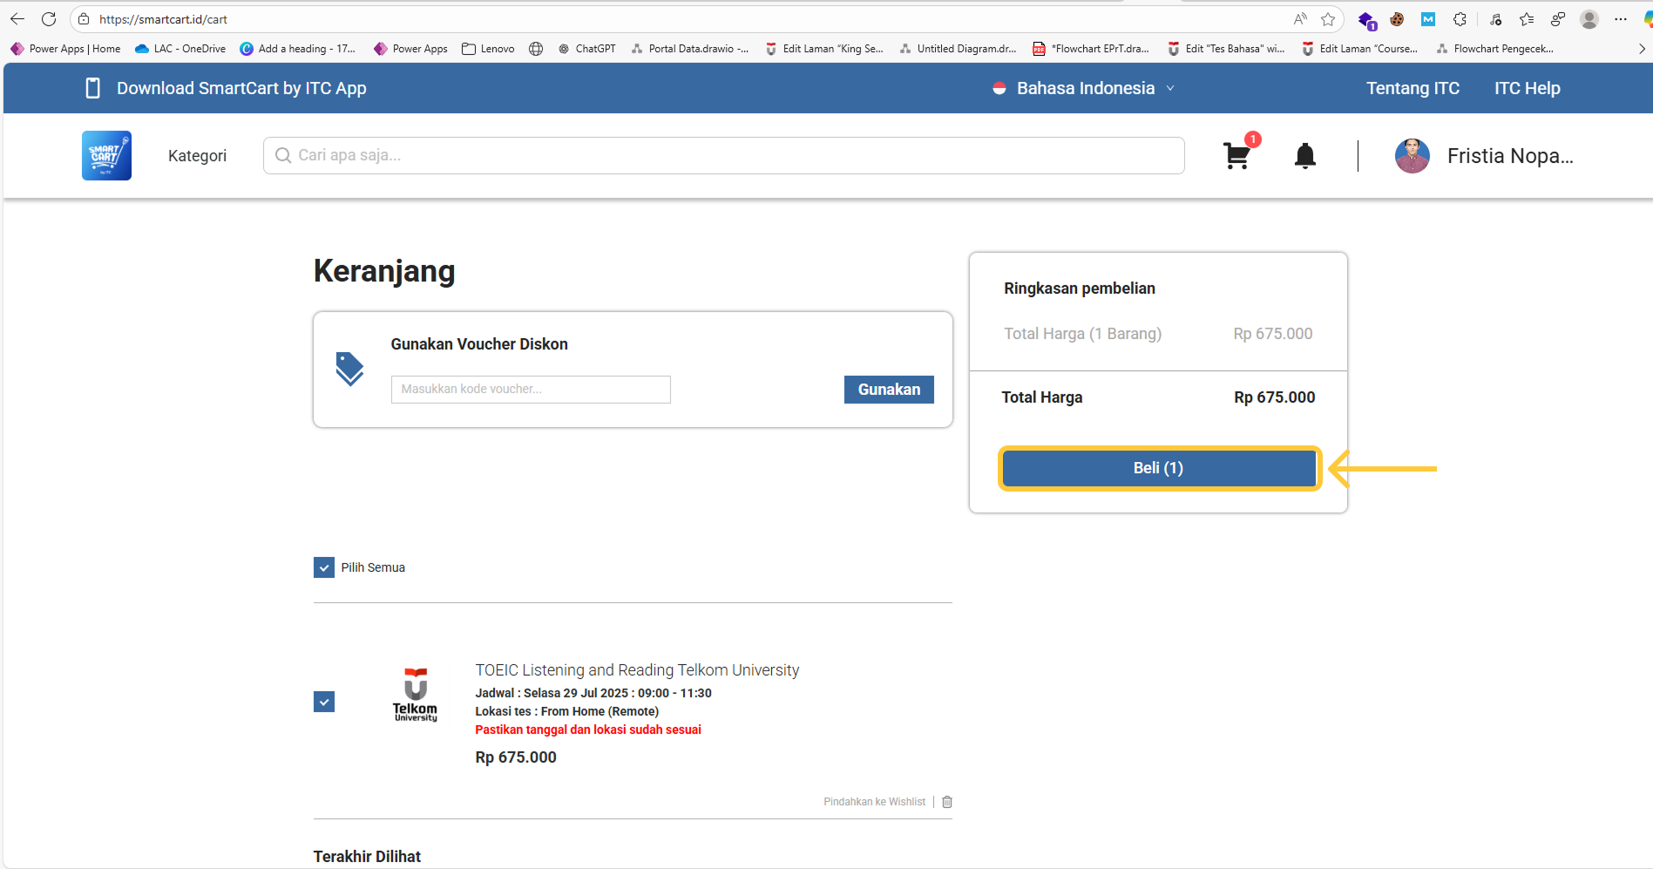Click the notification bell icon
The width and height of the screenshot is (1653, 869).
tap(1304, 156)
